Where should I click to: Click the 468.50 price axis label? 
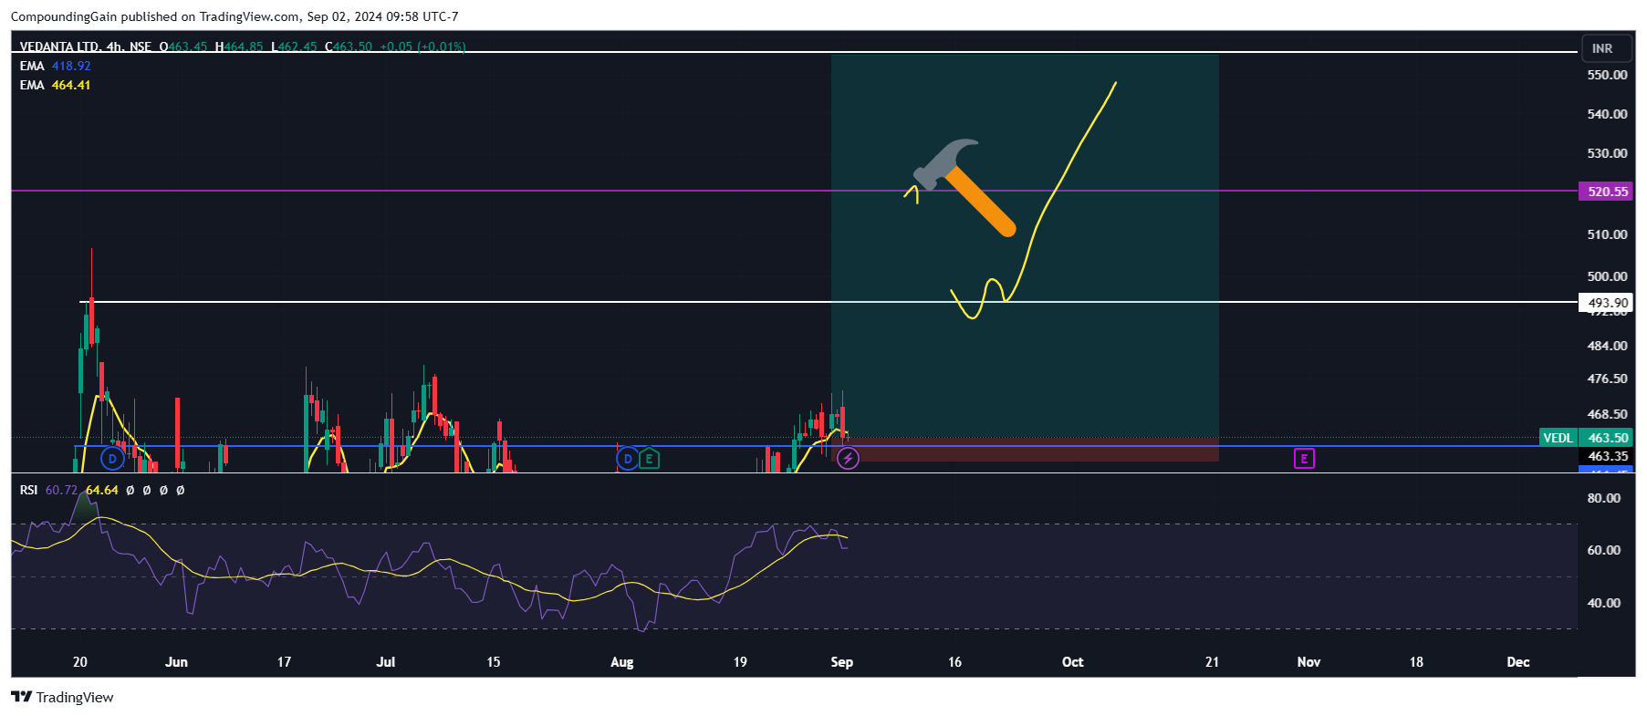1607,414
